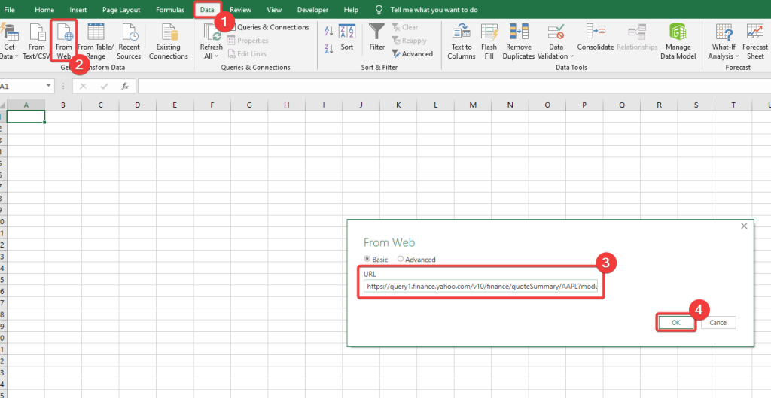Click Edit Links command
The width and height of the screenshot is (771, 398).
pos(247,54)
